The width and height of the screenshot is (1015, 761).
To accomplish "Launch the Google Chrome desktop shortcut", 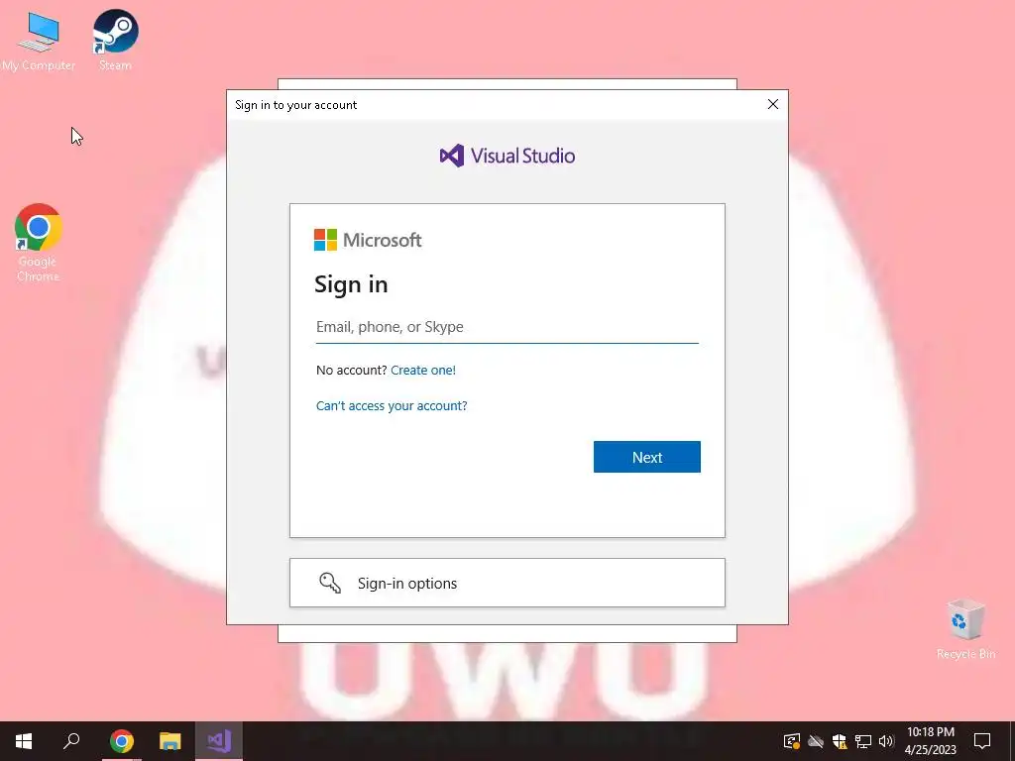I will click(39, 243).
